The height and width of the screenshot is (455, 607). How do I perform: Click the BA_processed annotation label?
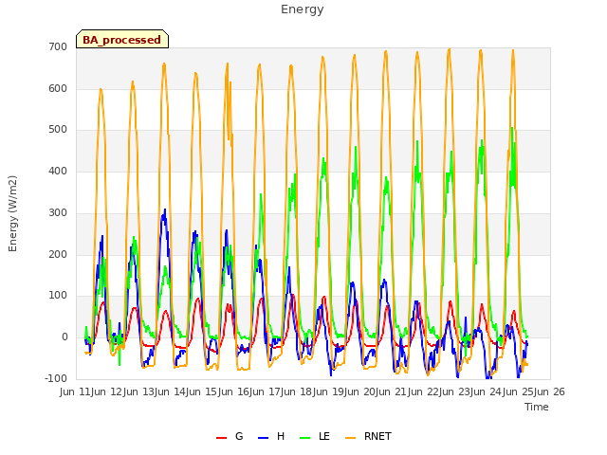coord(122,40)
